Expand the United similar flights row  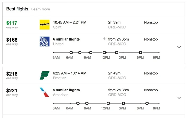coord(179,47)
